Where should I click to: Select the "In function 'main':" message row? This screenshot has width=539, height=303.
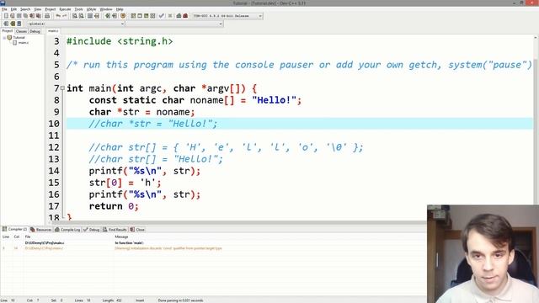tap(129, 243)
